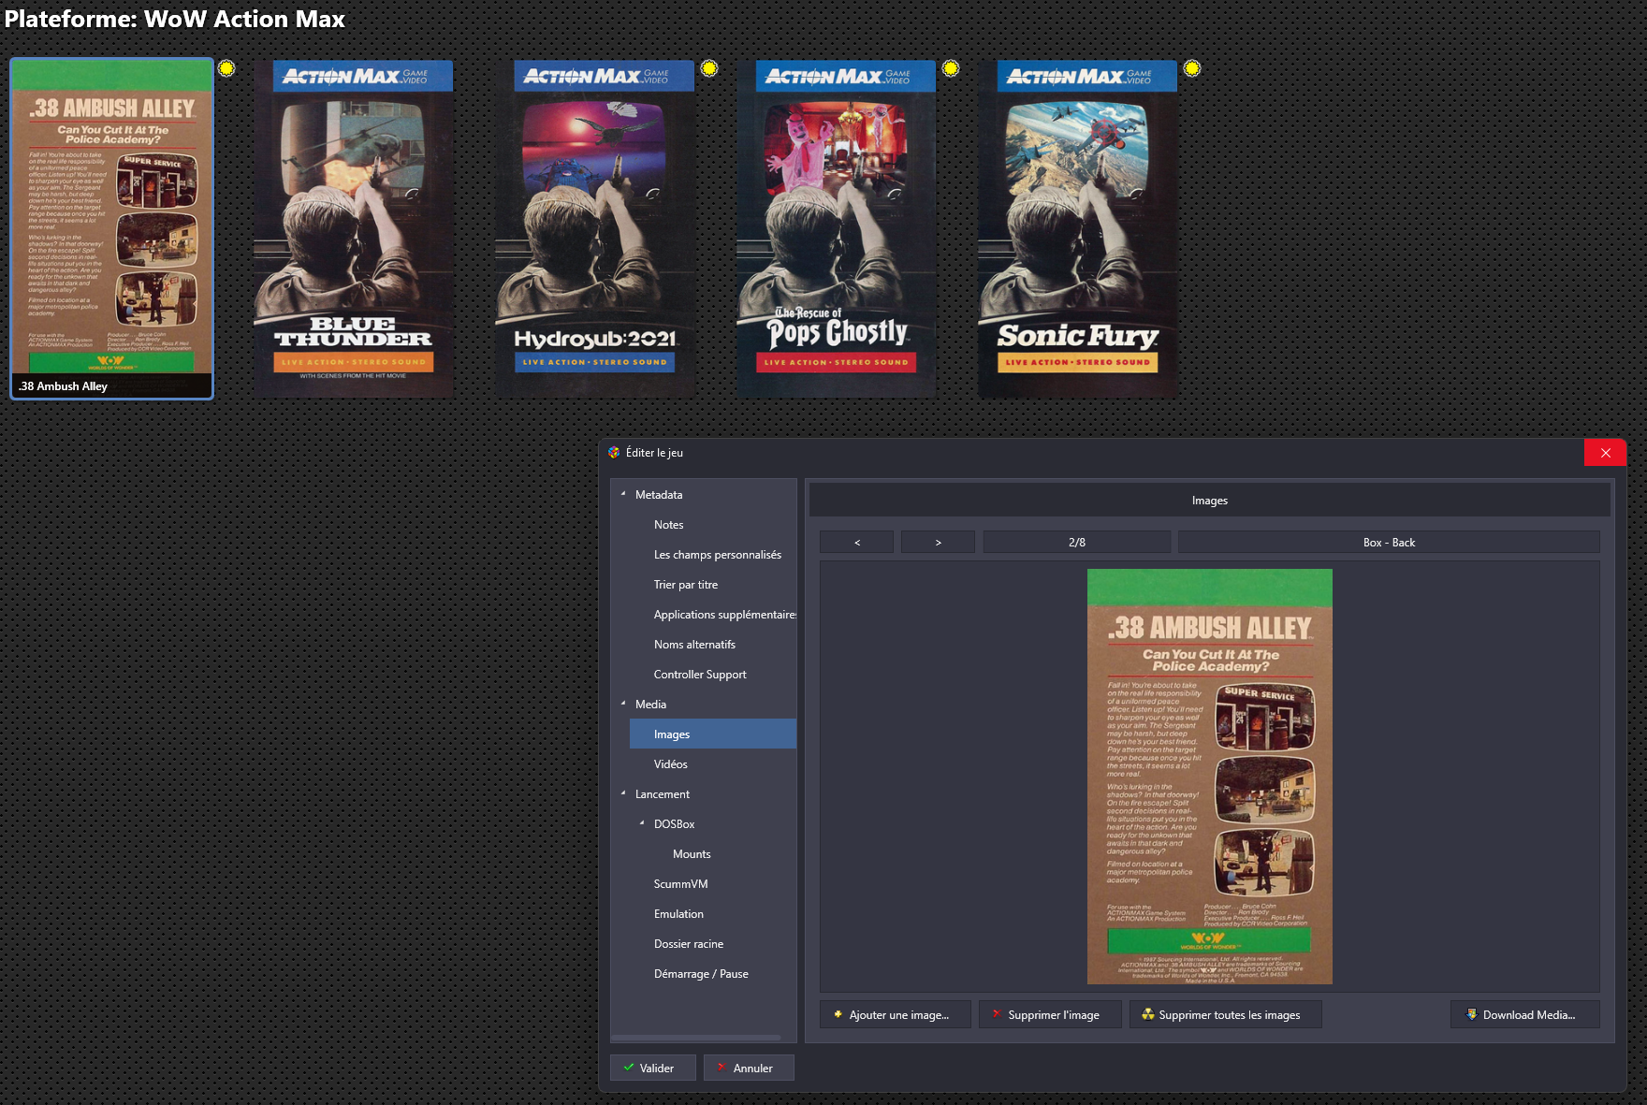Viewport: 1647px width, 1105px height.
Task: Select Dossier racine in the tree
Action: [688, 944]
